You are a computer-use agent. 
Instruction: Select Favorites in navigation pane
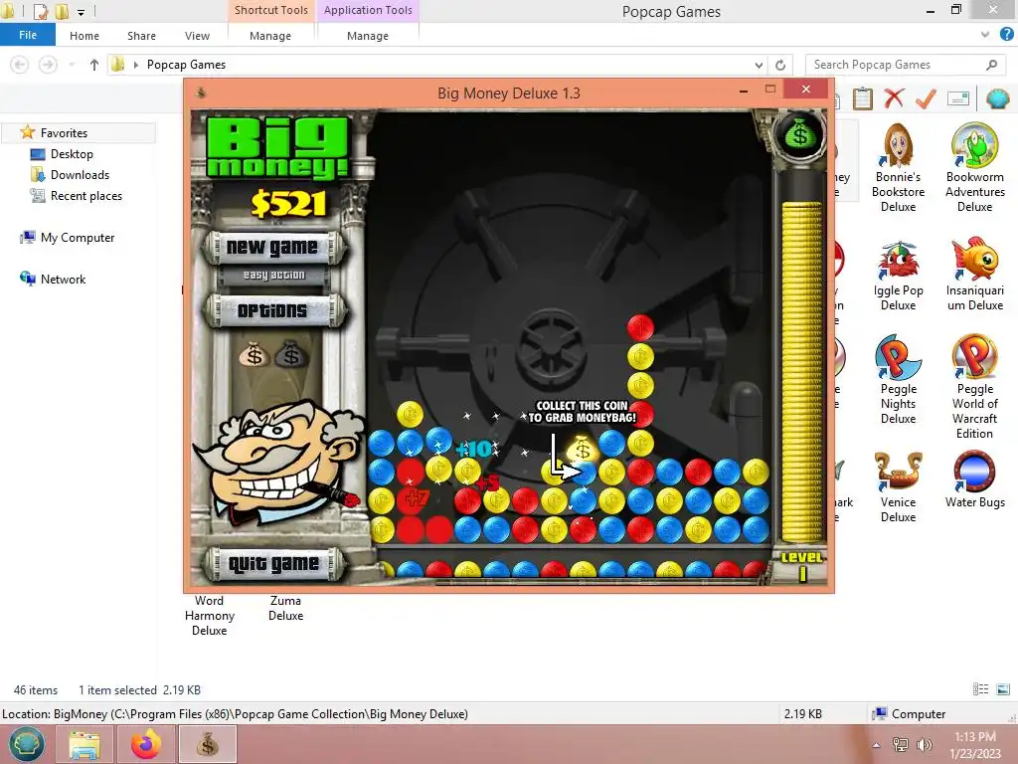pos(64,132)
